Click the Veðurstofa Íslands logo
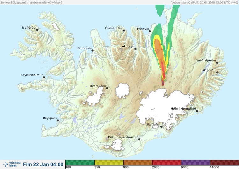The width and height of the screenshot is (239, 169). (11, 164)
